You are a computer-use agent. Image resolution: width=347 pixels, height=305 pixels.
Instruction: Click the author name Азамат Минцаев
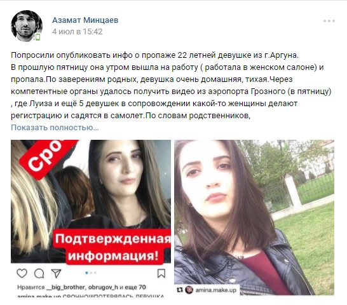85,20
